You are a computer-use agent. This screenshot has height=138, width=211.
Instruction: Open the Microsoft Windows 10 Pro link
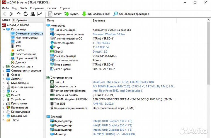[109, 34]
